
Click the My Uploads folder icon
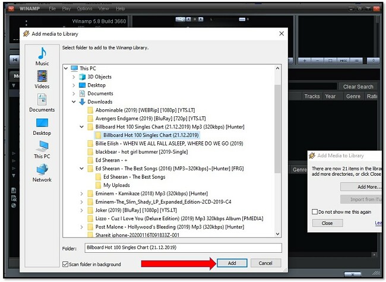[x=98, y=185]
